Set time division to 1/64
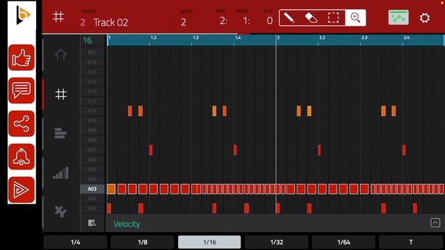445x250 pixels. point(343,242)
